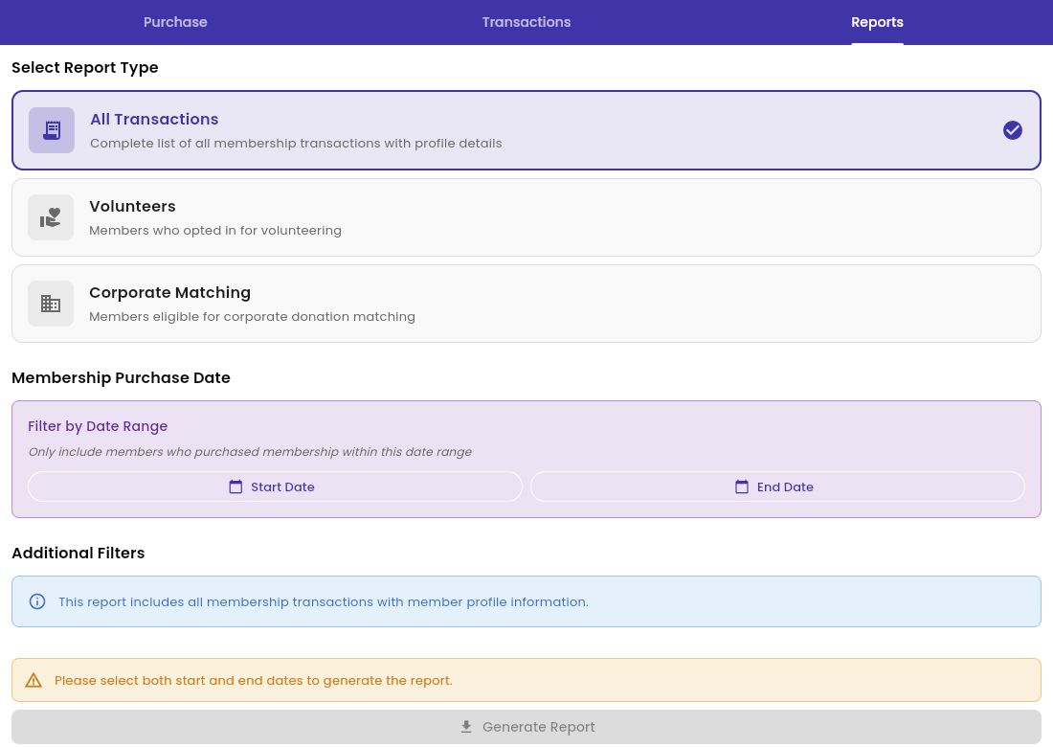The width and height of the screenshot is (1053, 747).
Task: Click the info icon in blue notice
Action: point(37,601)
